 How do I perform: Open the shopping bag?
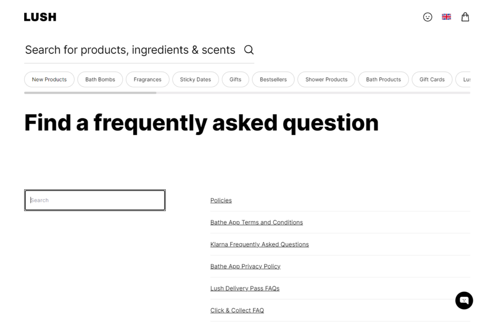(465, 16)
